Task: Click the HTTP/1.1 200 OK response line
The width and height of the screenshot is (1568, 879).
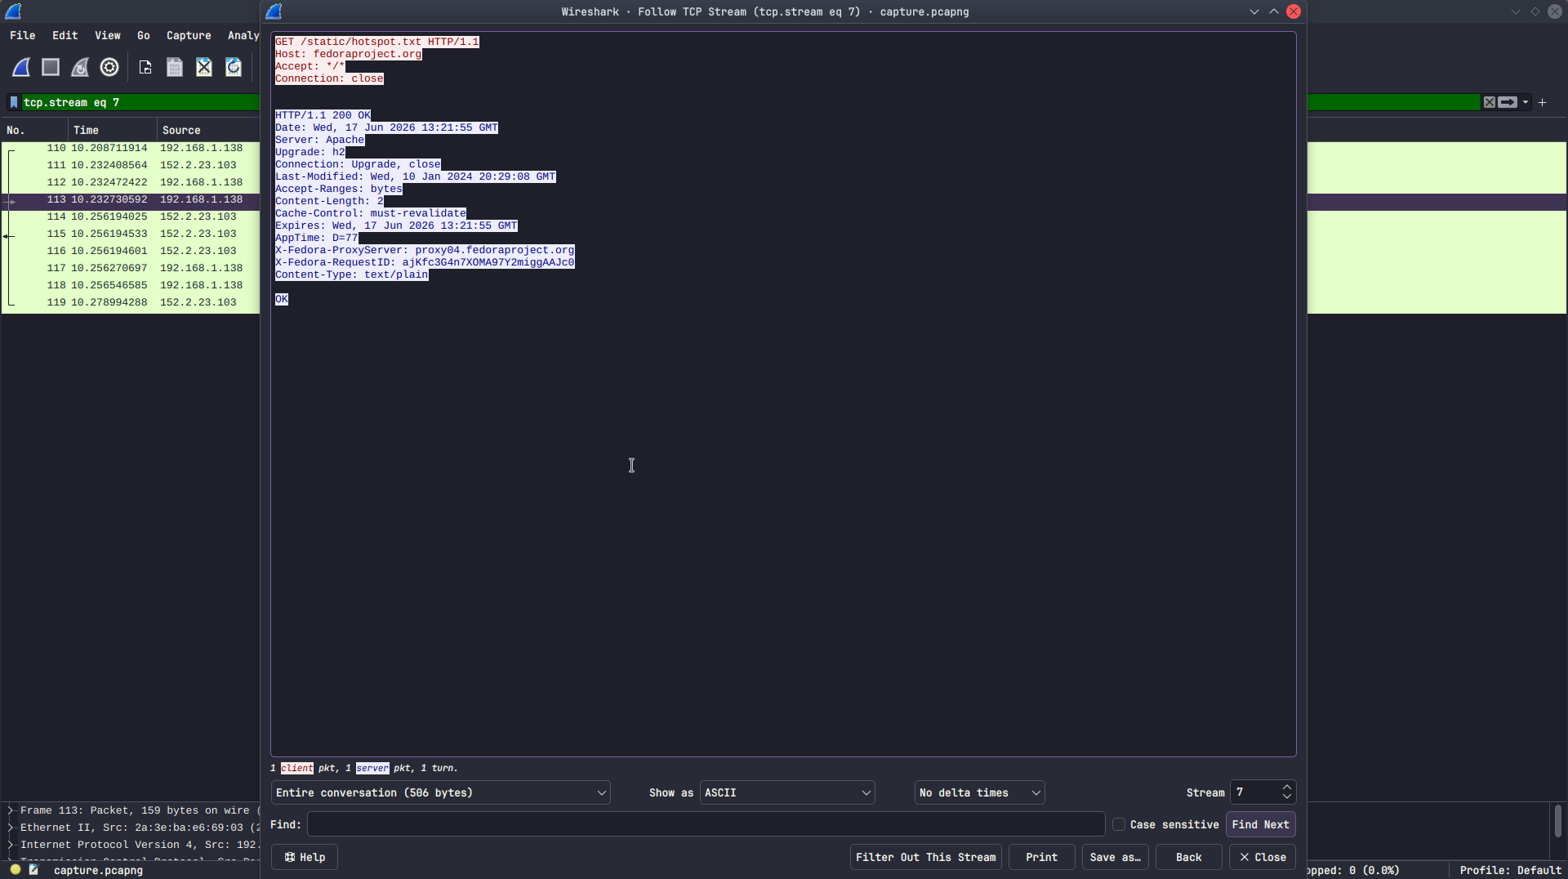Action: coord(323,116)
